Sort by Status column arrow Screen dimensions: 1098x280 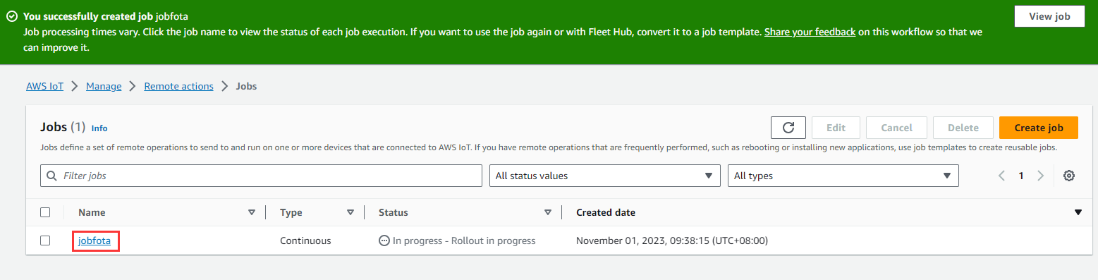click(x=548, y=212)
